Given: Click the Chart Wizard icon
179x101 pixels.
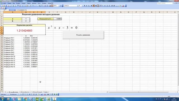Looking at the screenshot, I should point(50,6).
